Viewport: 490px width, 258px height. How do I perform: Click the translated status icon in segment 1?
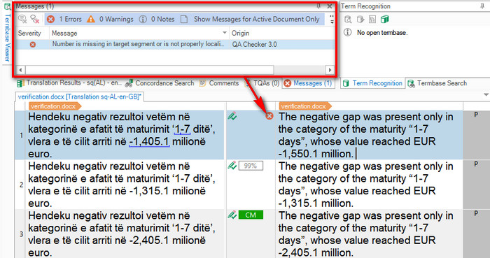coord(232,116)
